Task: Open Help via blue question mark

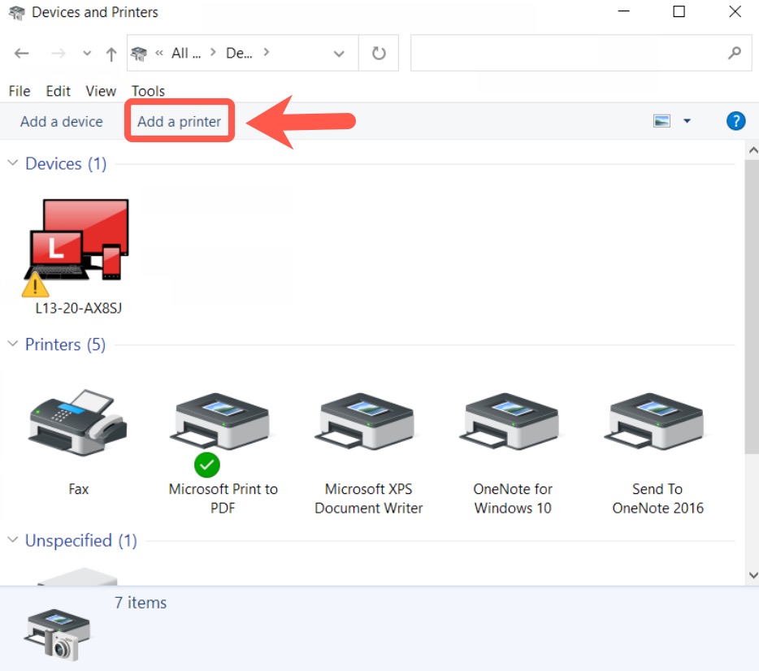Action: [735, 121]
